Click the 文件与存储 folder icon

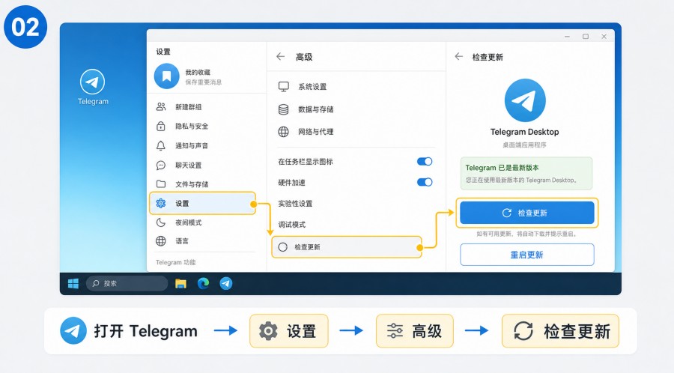point(161,184)
